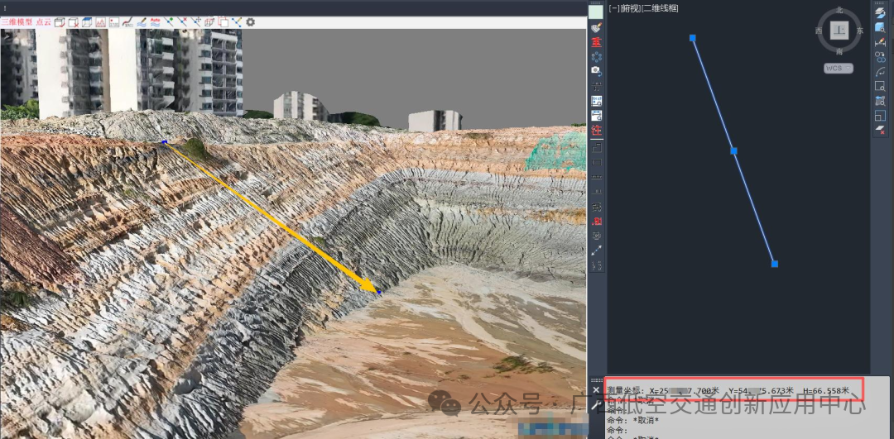Click the red 注 annotation icon
Screen dimensions: 894x439
click(596, 131)
